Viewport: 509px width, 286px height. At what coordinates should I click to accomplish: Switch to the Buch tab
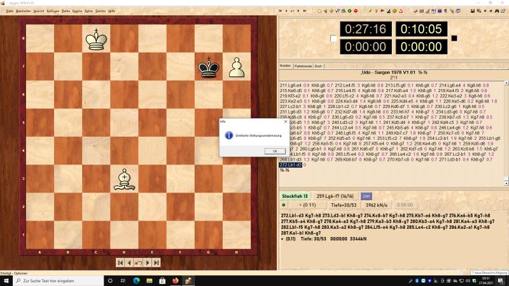point(319,66)
